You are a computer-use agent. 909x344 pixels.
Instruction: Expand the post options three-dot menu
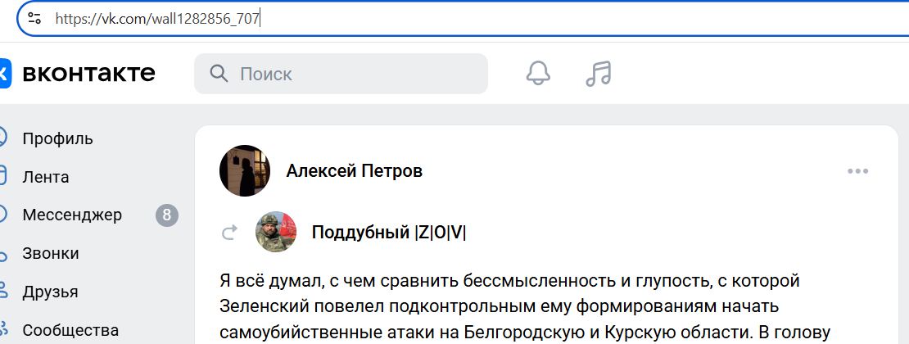click(x=857, y=171)
